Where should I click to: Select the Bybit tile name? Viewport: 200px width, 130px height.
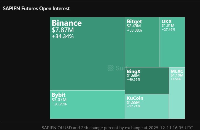pyautogui.click(x=58, y=95)
